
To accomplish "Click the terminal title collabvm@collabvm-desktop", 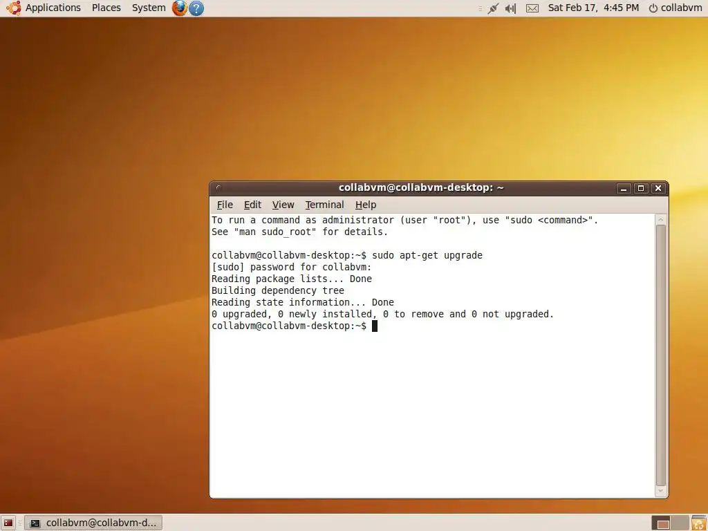I will click(x=421, y=188).
